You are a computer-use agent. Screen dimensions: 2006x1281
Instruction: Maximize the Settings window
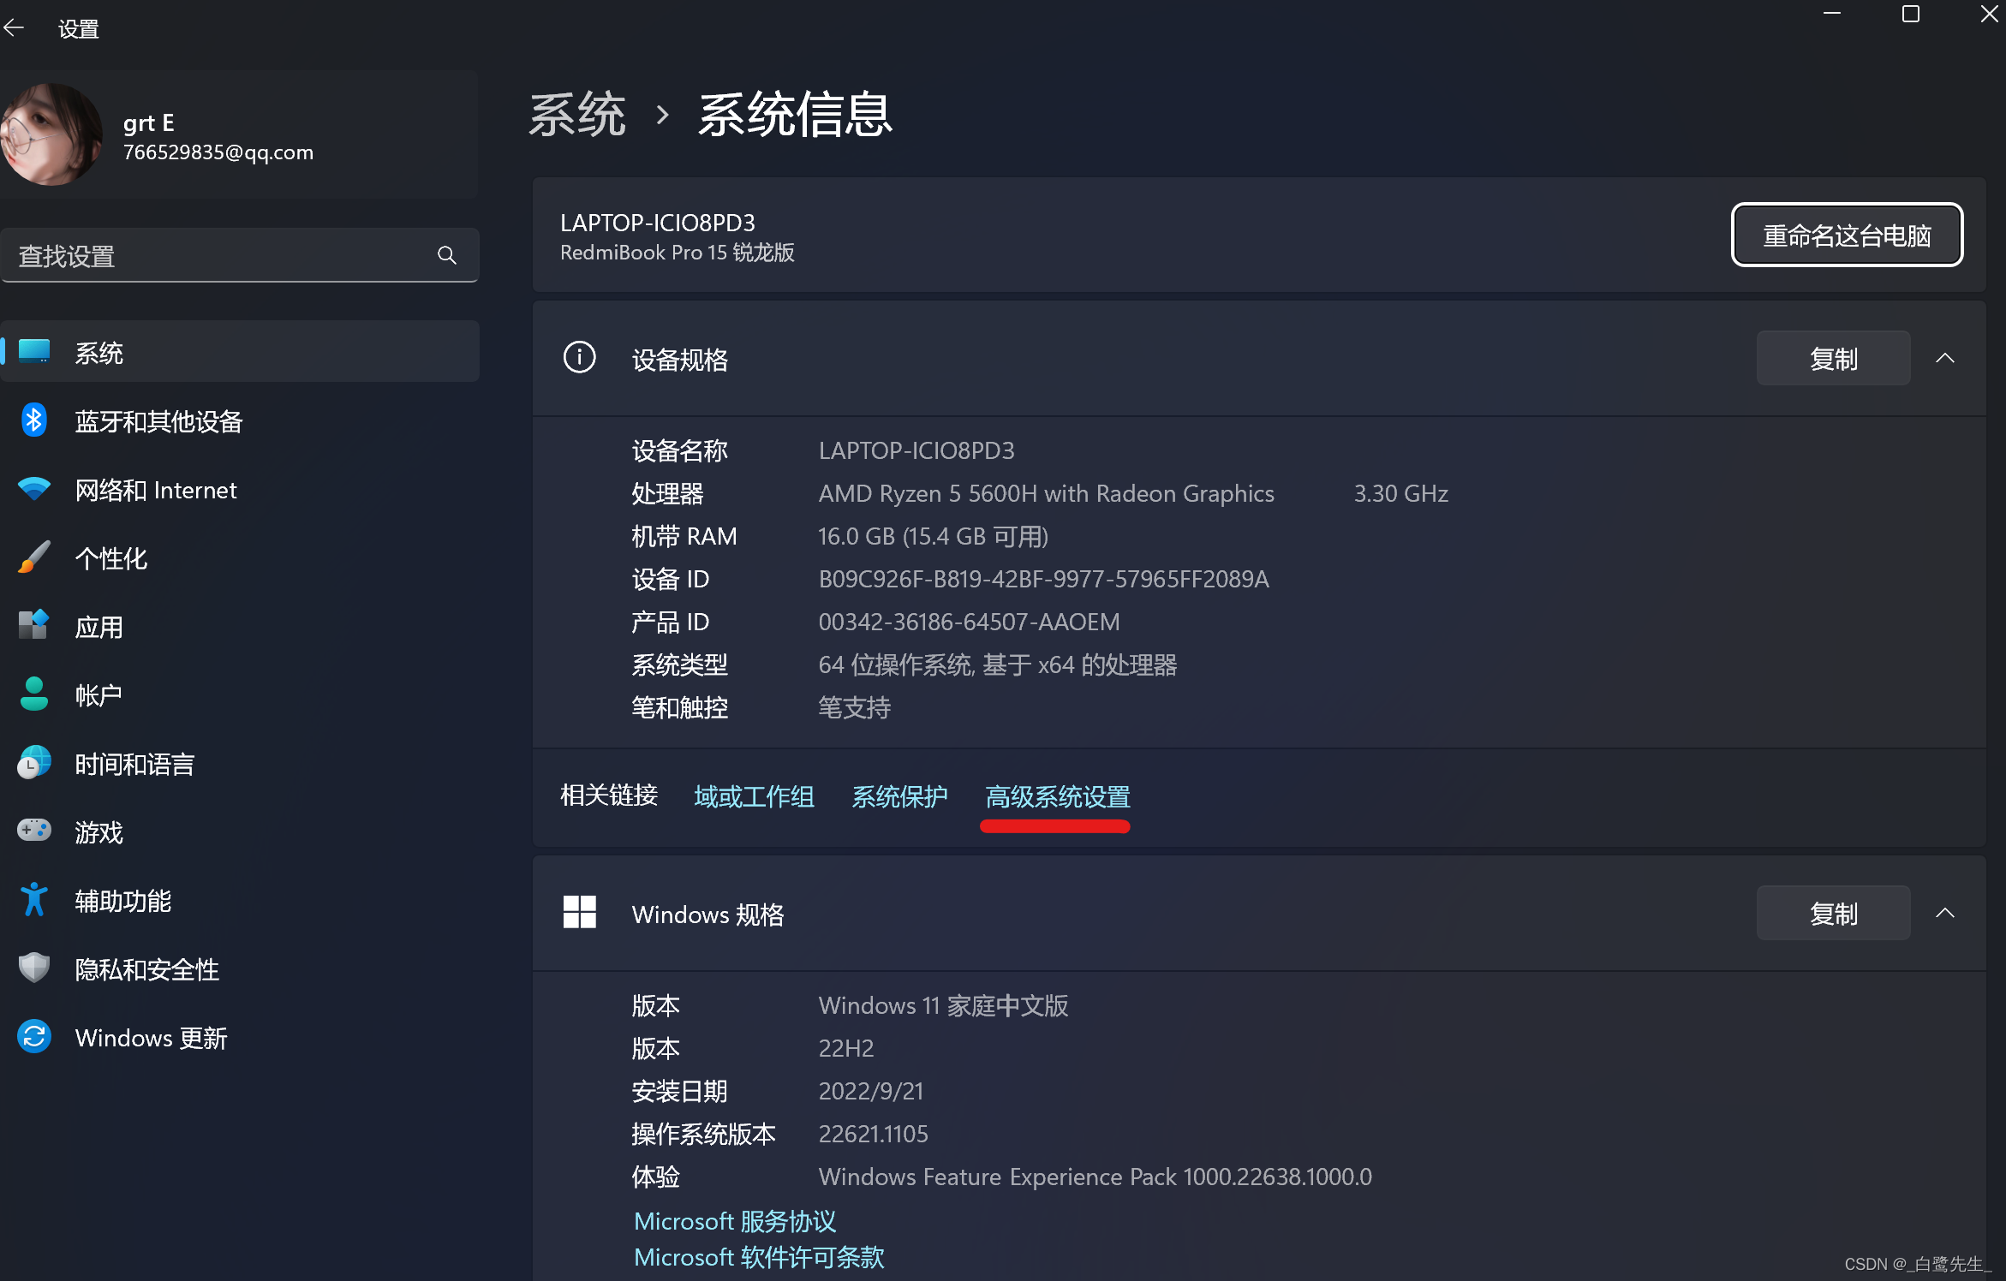point(1911,14)
